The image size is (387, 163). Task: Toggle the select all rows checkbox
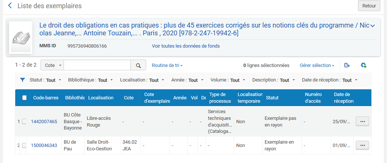(25, 98)
